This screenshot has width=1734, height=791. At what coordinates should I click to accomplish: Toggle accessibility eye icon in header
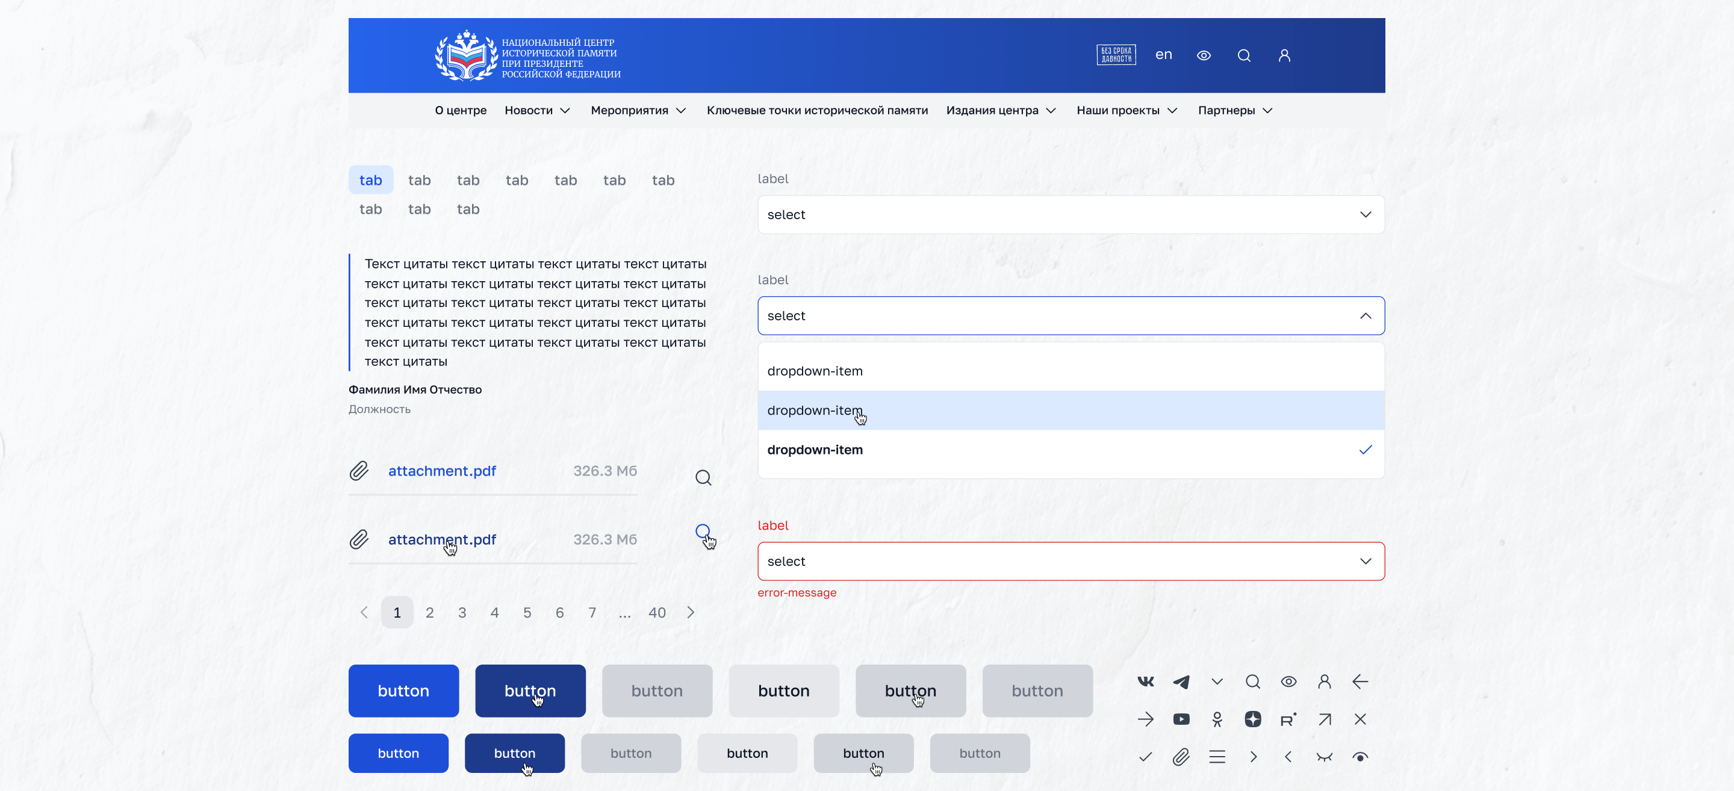pos(1204,55)
